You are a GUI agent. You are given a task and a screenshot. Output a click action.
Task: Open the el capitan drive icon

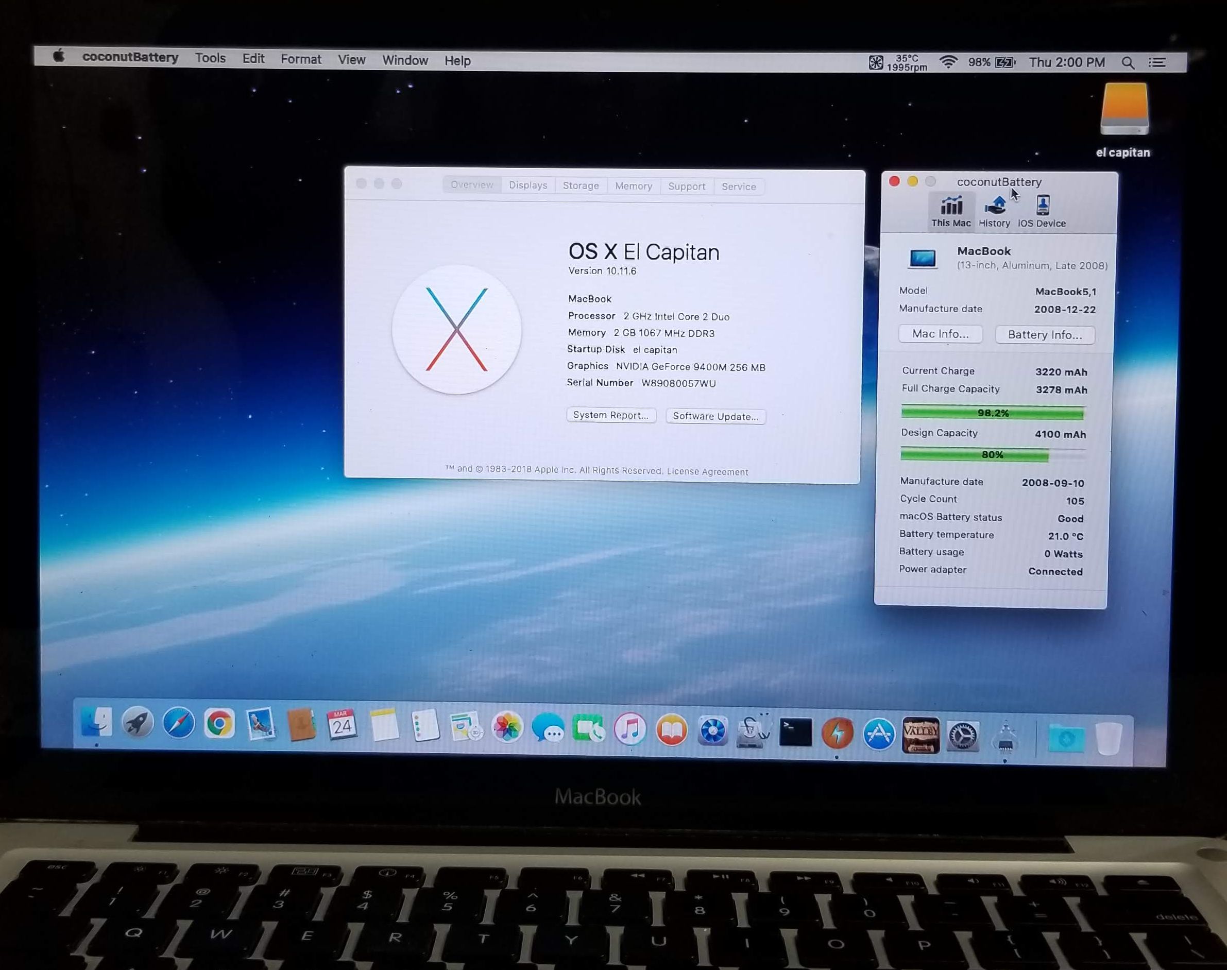1124,110
